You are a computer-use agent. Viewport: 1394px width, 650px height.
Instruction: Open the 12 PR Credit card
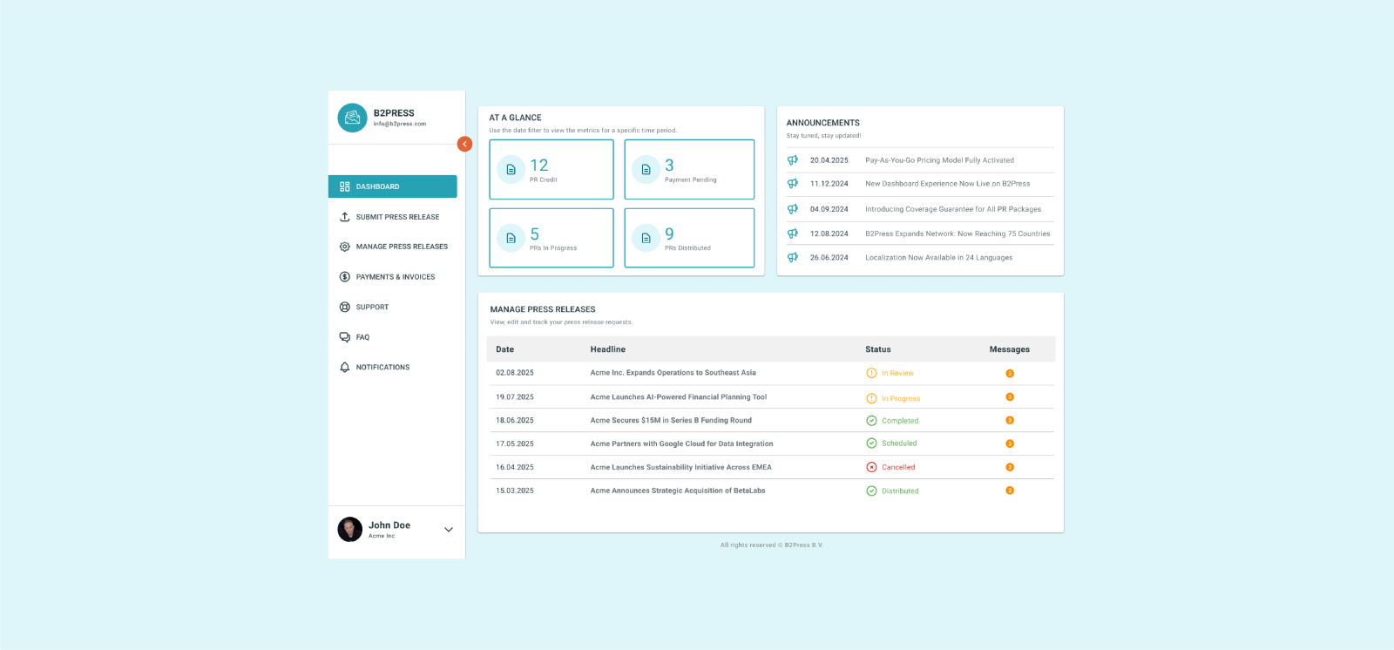pyautogui.click(x=552, y=170)
